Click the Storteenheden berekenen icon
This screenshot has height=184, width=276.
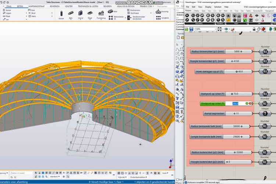130,18
